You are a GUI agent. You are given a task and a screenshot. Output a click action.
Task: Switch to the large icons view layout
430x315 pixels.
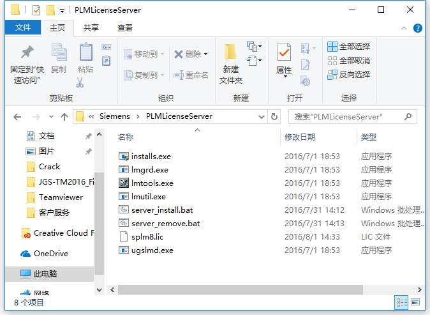pyautogui.click(x=415, y=303)
